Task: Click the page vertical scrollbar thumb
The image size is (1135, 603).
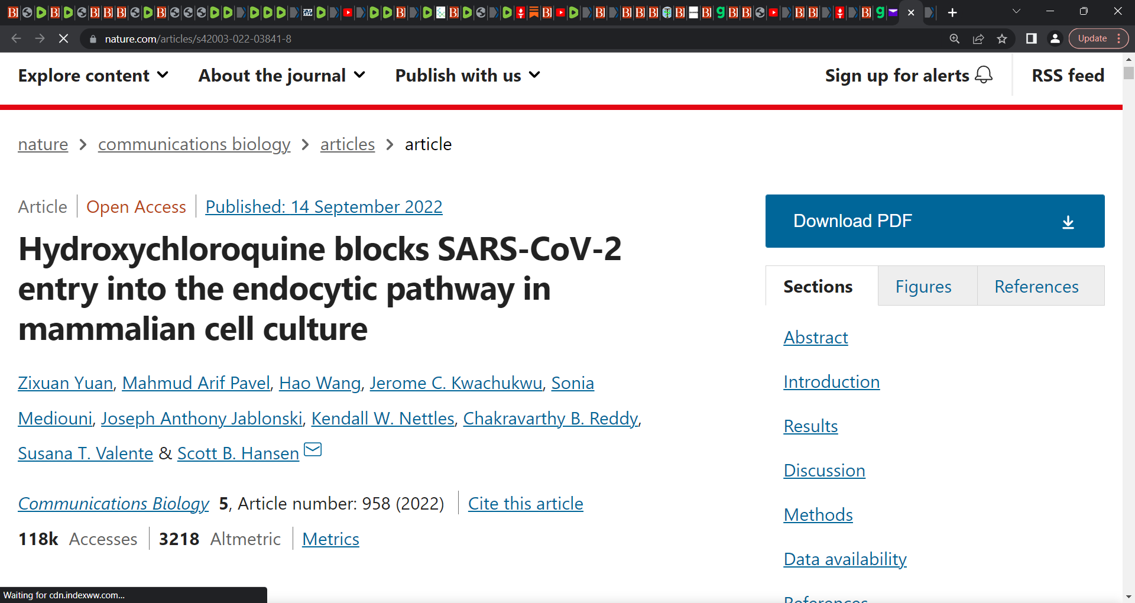Action: click(1128, 73)
